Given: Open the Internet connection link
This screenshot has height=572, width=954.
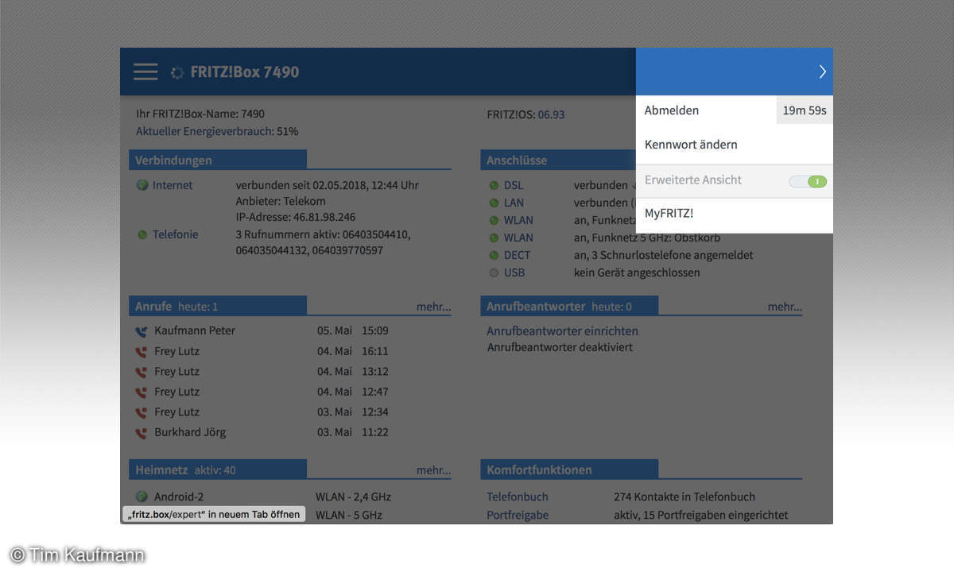Looking at the screenshot, I should pos(173,185).
